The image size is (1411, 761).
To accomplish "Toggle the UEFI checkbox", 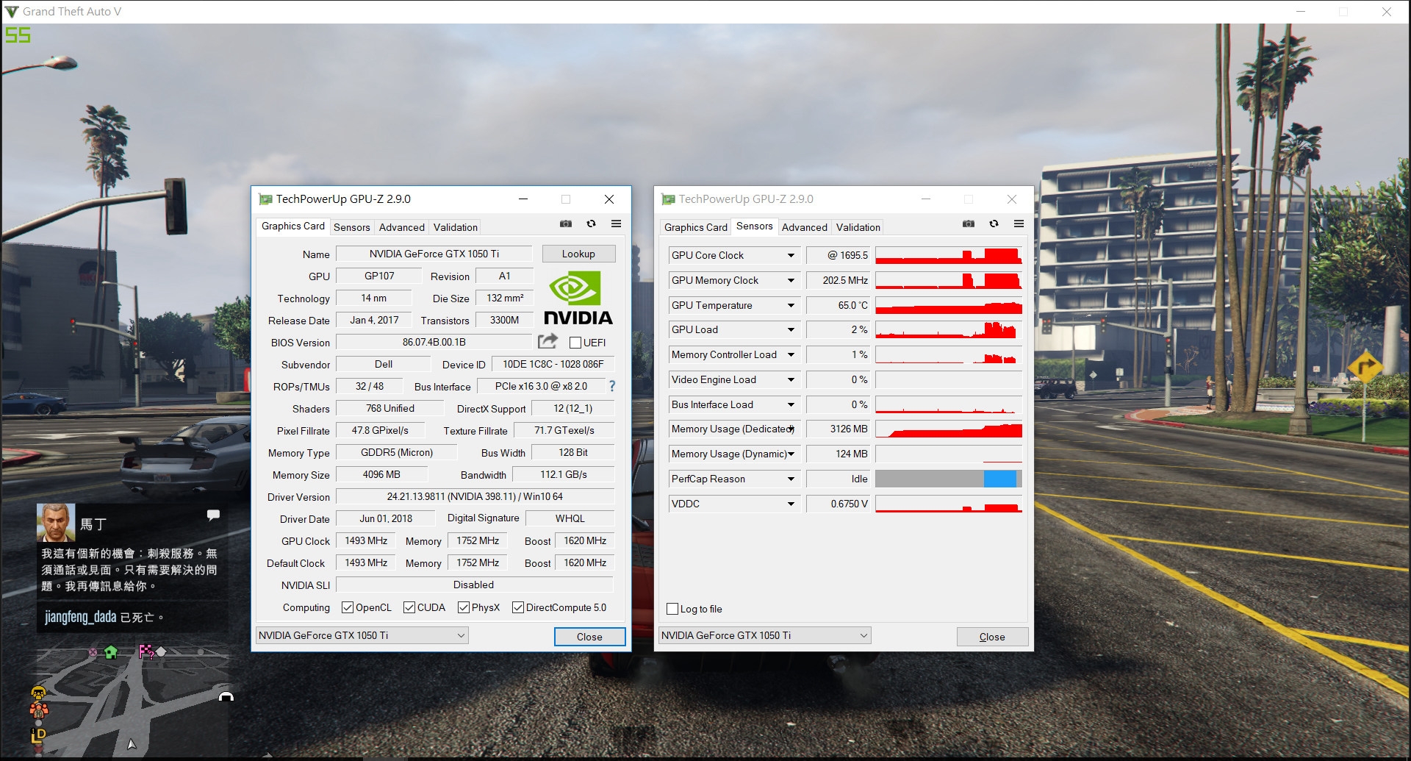I will pos(575,343).
